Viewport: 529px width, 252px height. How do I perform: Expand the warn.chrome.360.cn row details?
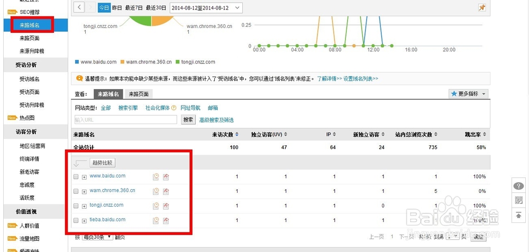[x=84, y=192]
